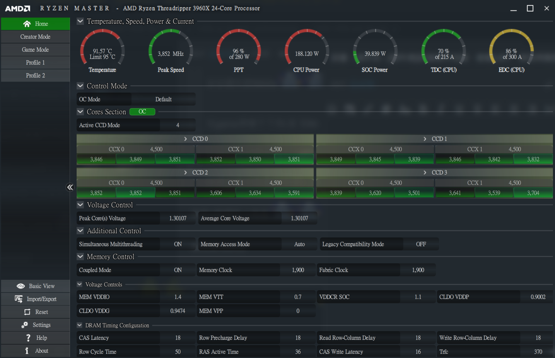This screenshot has width=555, height=358.
Task: Open the OC Mode Default selector
Action: point(163,99)
